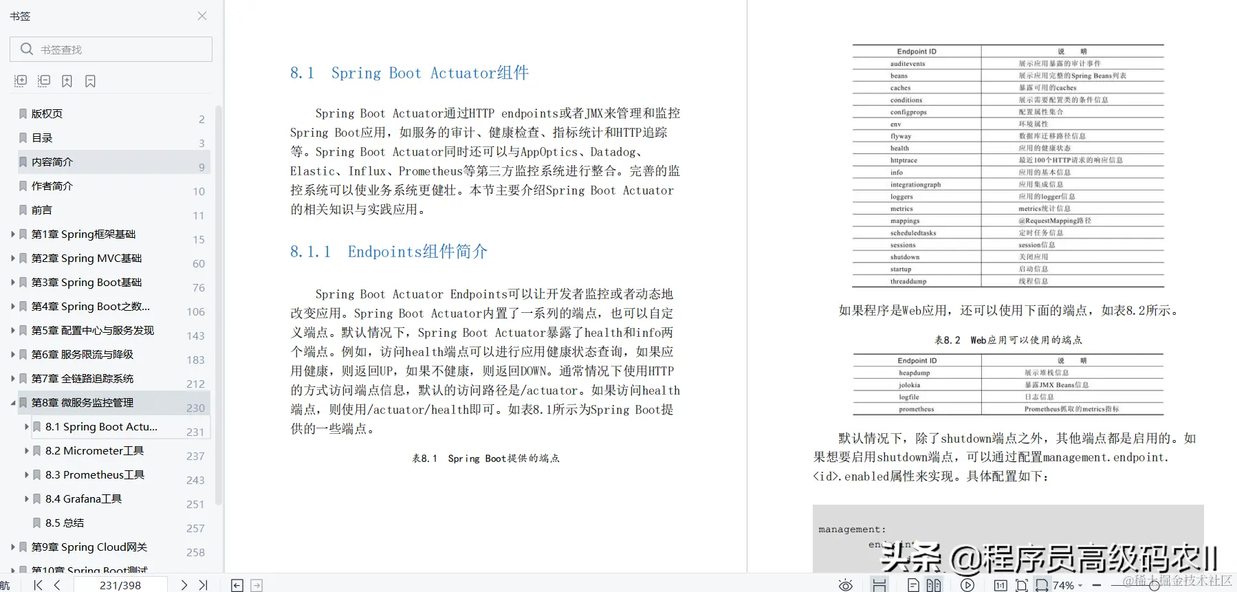Open 第6章 服务限流与降级 bookmark
The width and height of the screenshot is (1237, 592).
point(83,354)
